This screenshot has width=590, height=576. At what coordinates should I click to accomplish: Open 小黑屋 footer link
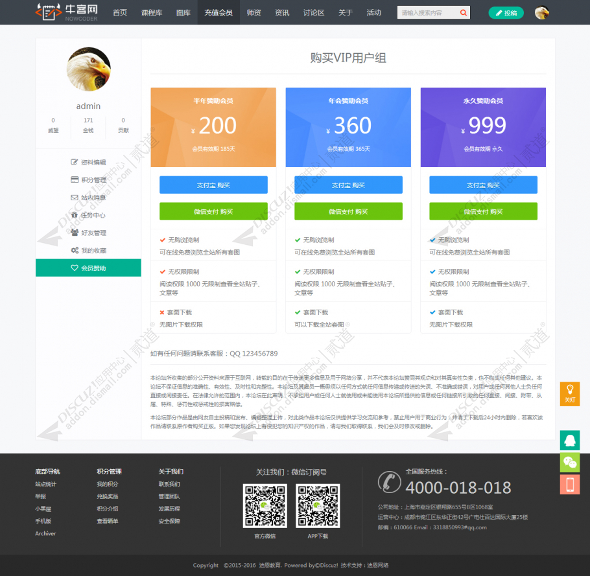point(43,509)
